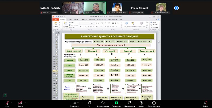Click Восстановить reset slide button
The height and width of the screenshot is (108, 212).
pos(73,25)
